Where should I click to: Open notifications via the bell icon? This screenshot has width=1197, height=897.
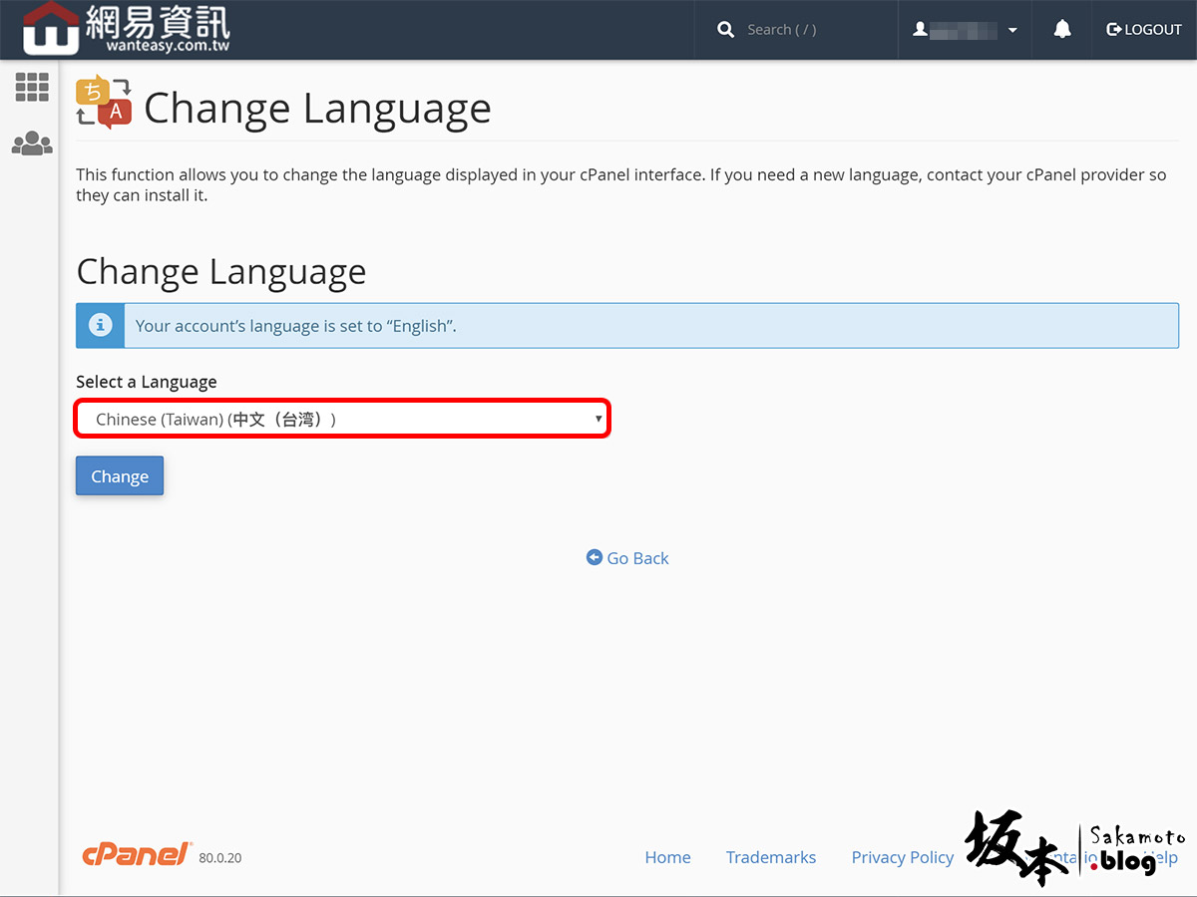pyautogui.click(x=1062, y=30)
